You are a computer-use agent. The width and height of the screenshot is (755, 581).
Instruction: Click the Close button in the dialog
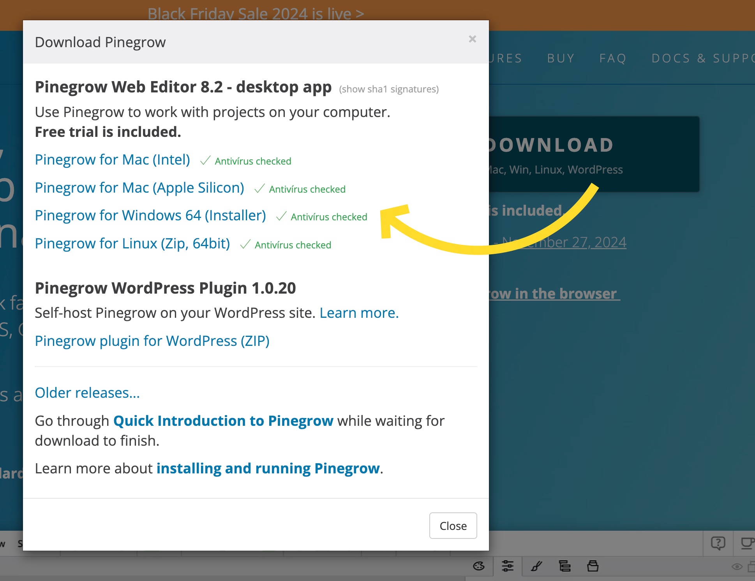tap(453, 526)
